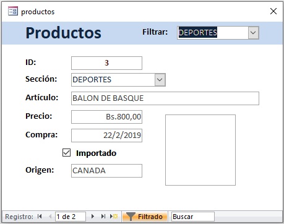Click the Origen: label
Viewport: 284px width, 224px height.
[40, 170]
